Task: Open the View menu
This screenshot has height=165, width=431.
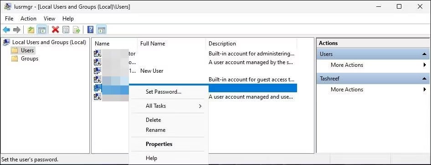Action: tap(50, 19)
